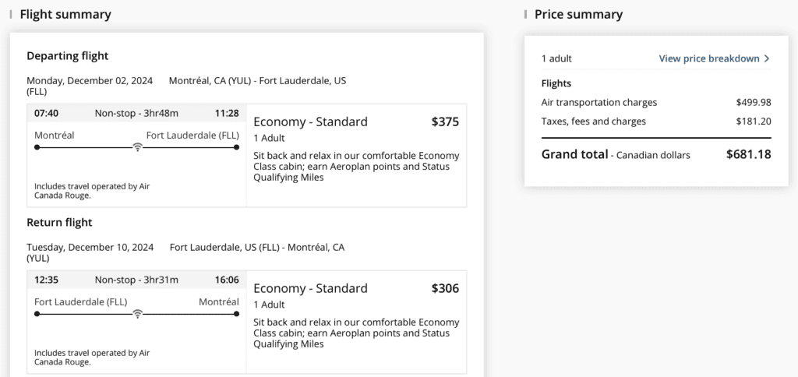Image resolution: width=798 pixels, height=377 pixels.
Task: Click the Non-stop - 3hr31m duration label
Action: pos(136,280)
